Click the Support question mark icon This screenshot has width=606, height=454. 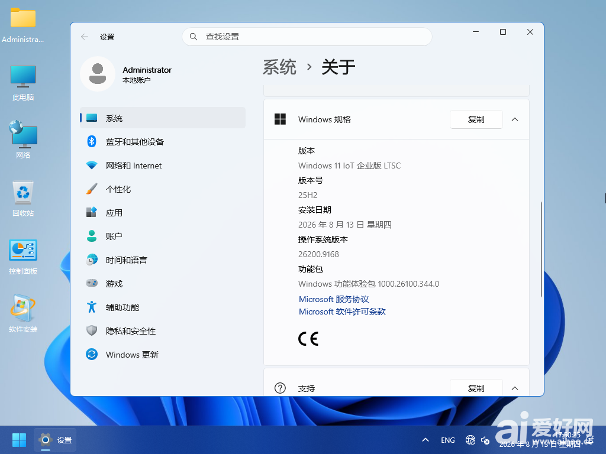tap(280, 388)
